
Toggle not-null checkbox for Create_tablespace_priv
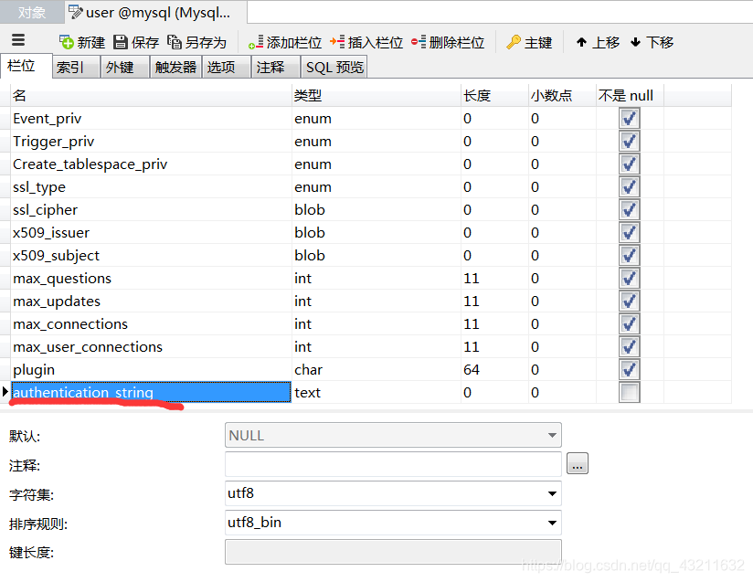point(629,164)
